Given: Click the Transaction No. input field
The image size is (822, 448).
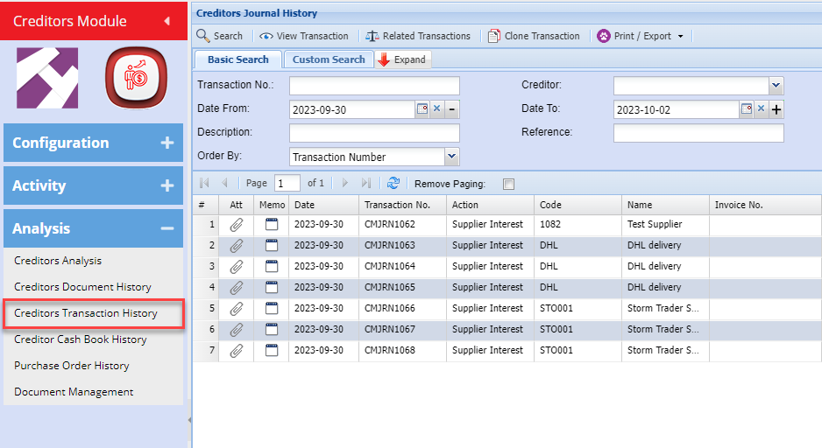Looking at the screenshot, I should click(374, 86).
